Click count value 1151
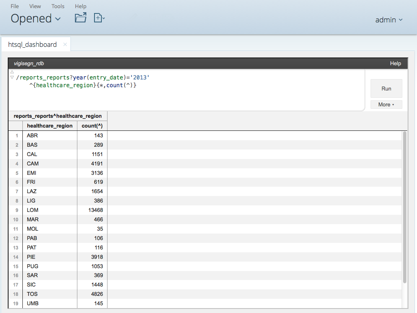Image resolution: width=417 pixels, height=313 pixels. [x=97, y=154]
